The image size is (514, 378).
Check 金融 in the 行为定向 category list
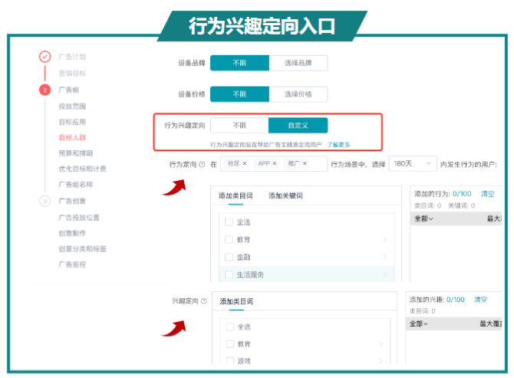click(x=229, y=257)
